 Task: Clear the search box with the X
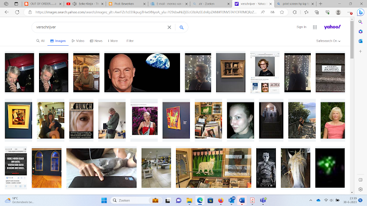[x=169, y=27]
